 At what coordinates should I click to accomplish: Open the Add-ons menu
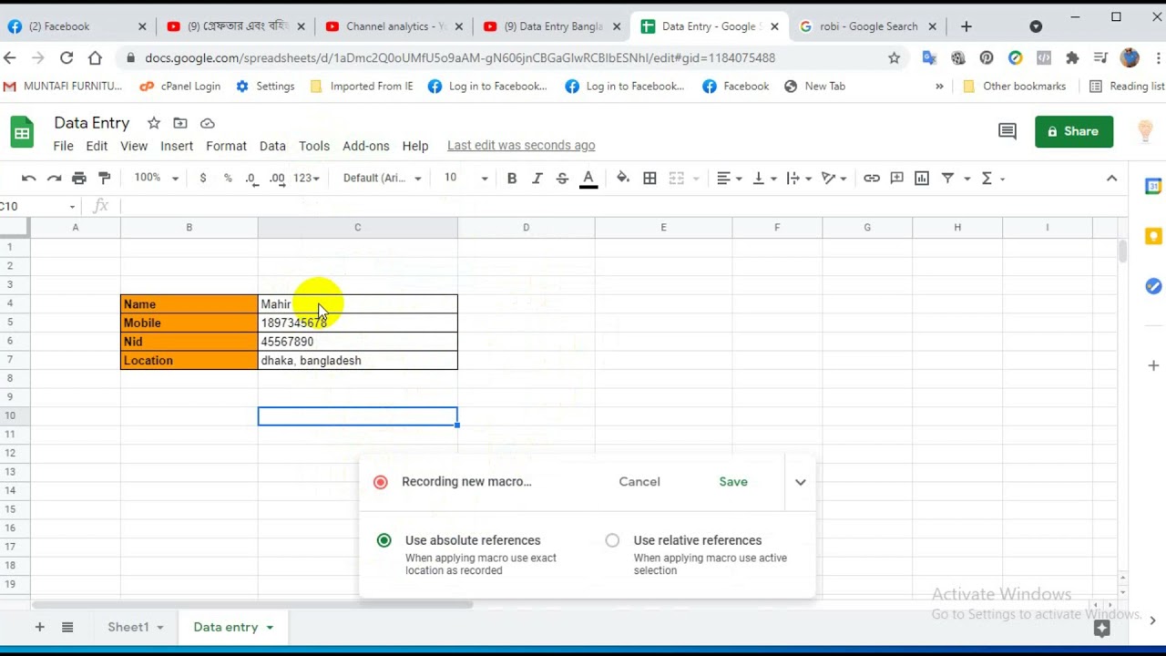(366, 146)
